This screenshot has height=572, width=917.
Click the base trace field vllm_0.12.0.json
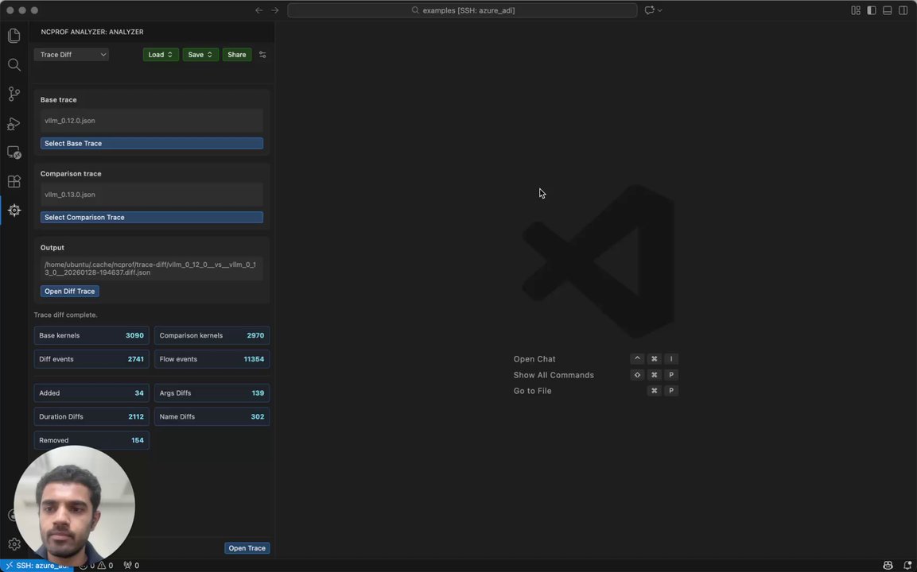151,121
